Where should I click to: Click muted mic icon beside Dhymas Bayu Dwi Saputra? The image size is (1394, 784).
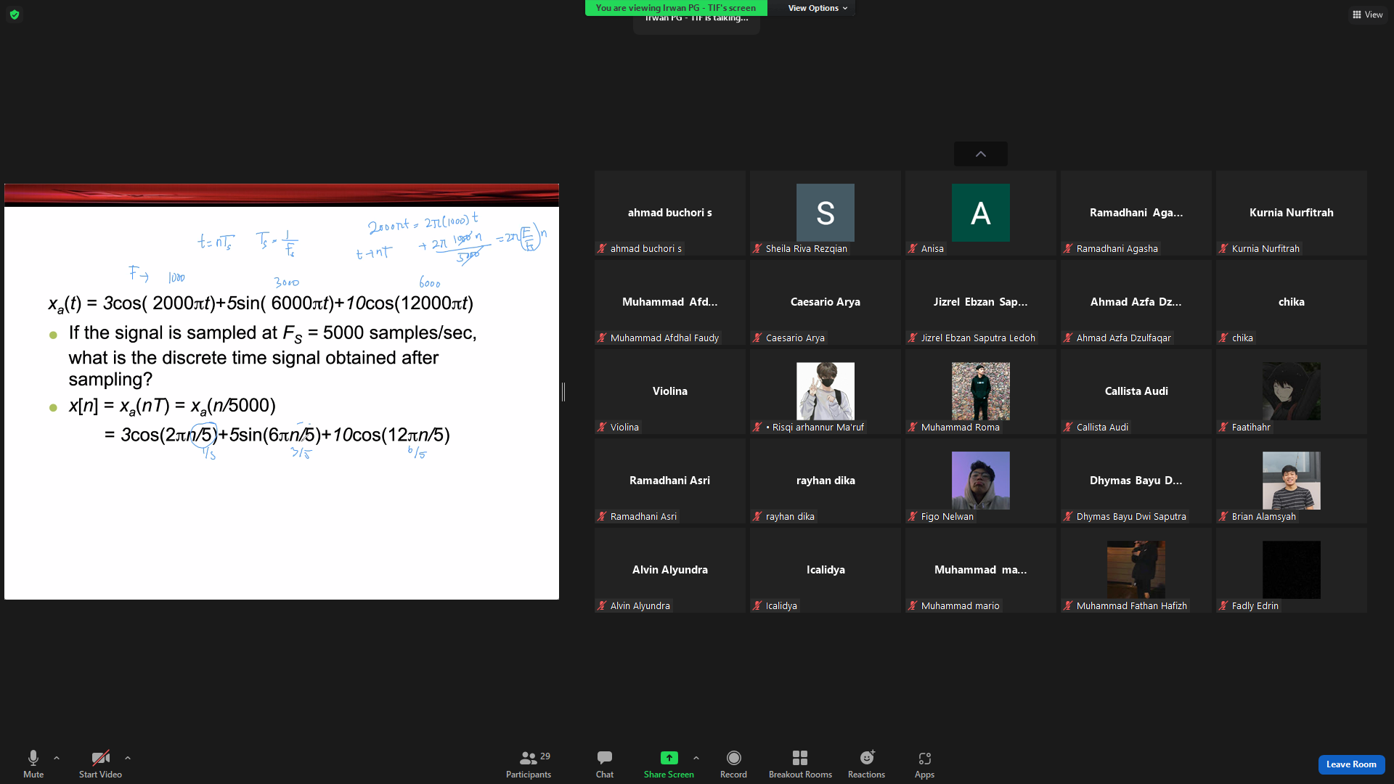click(x=1068, y=516)
